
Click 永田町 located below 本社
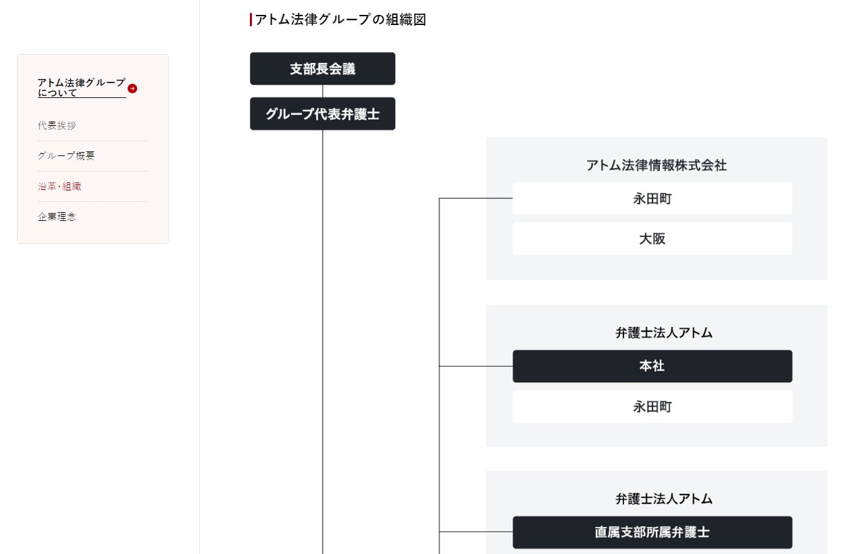click(x=652, y=407)
